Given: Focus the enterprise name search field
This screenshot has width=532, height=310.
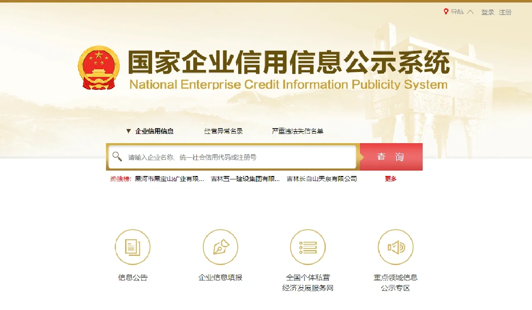Looking at the screenshot, I should (x=232, y=157).
